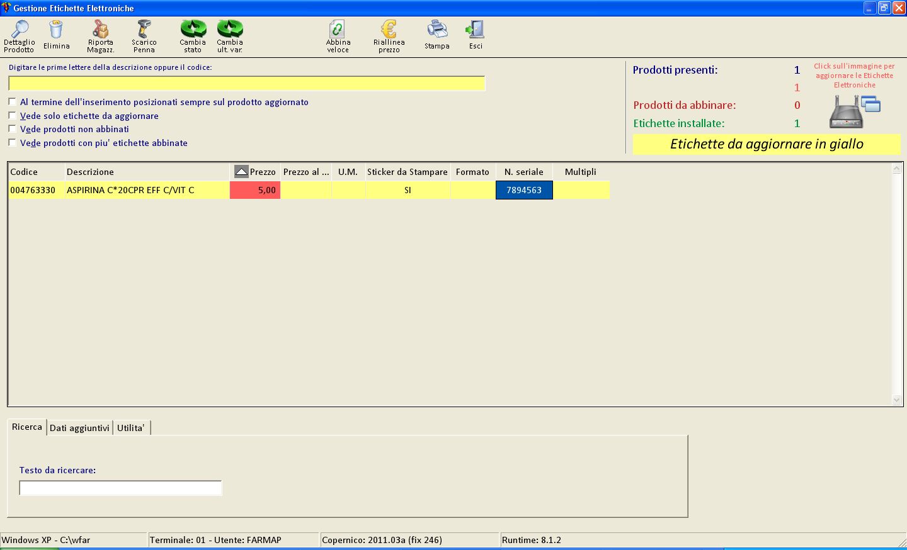Click Riallinea prezzo euro icon
907x550 pixels.
pyautogui.click(x=389, y=29)
